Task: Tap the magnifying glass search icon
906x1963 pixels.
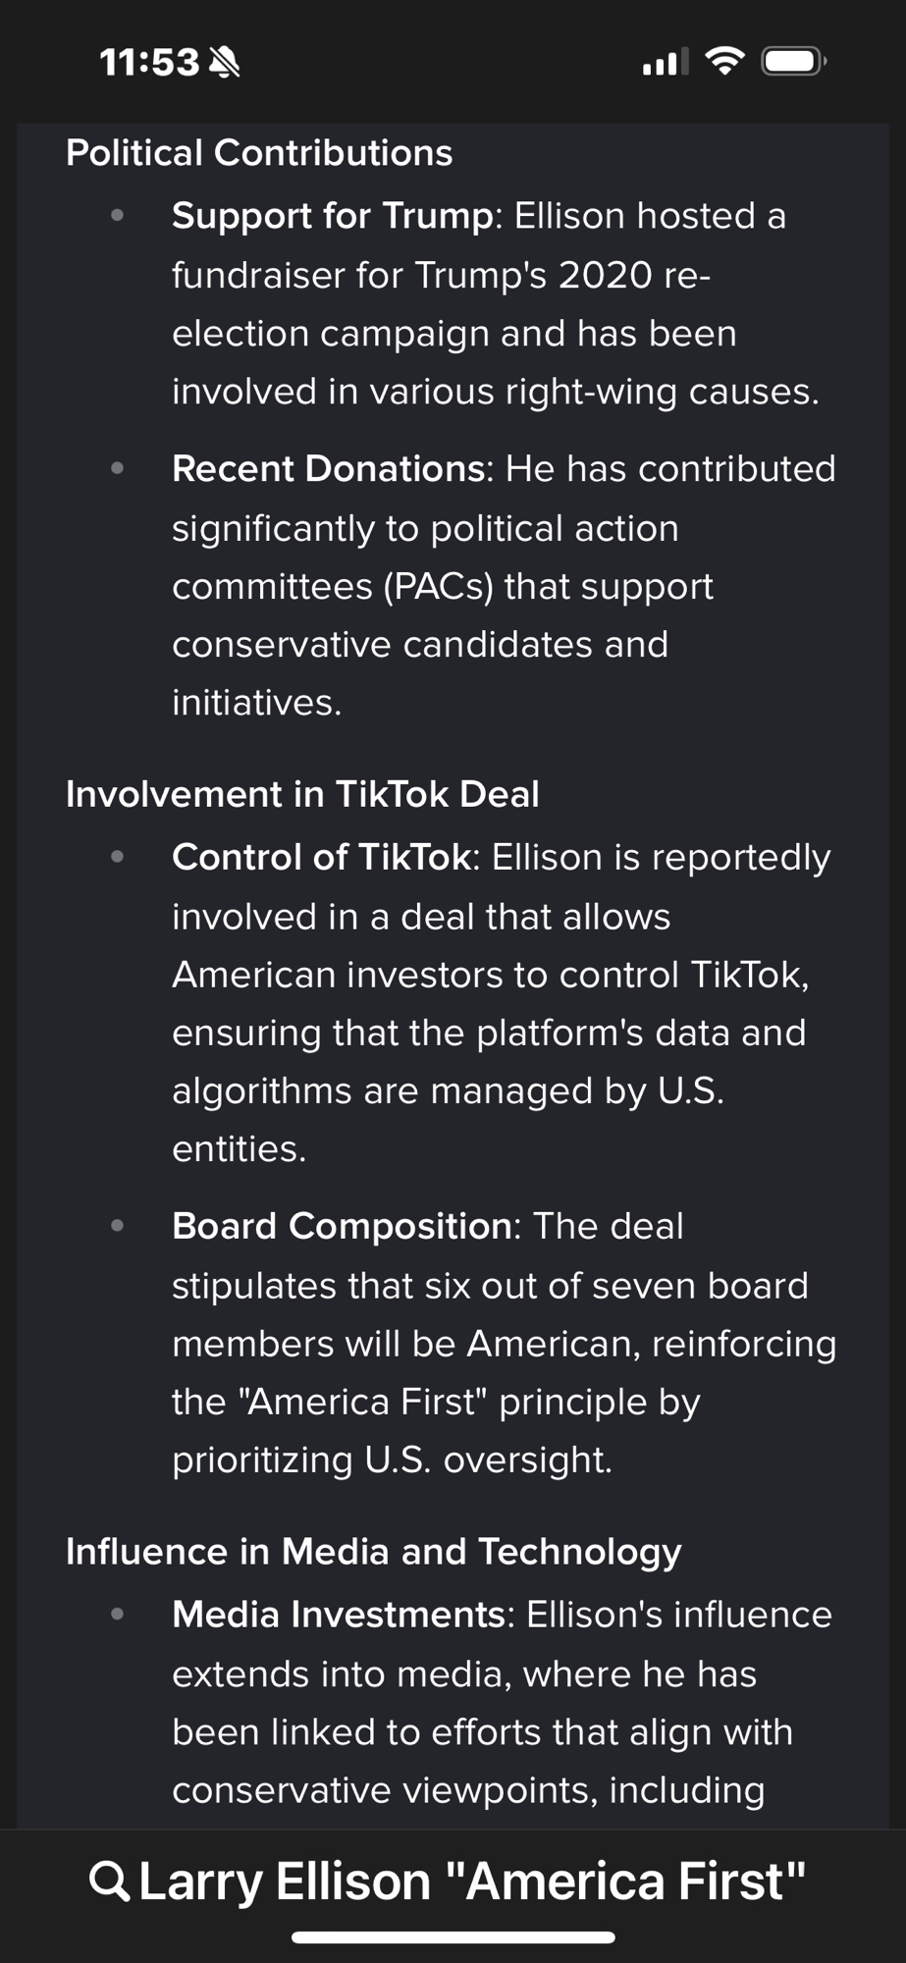Action: pos(108,1881)
